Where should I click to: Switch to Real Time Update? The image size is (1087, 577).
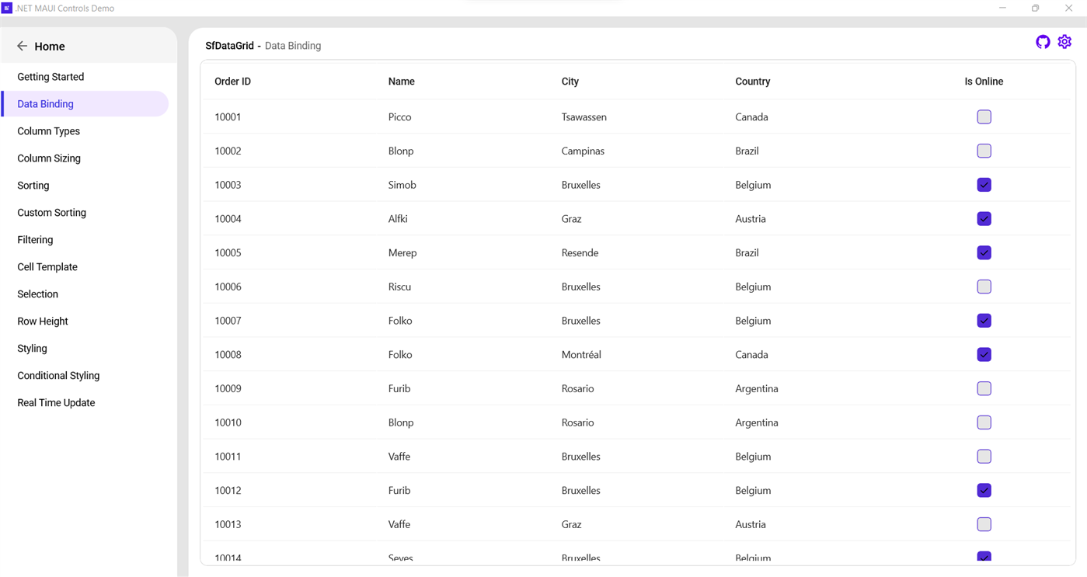tap(56, 403)
